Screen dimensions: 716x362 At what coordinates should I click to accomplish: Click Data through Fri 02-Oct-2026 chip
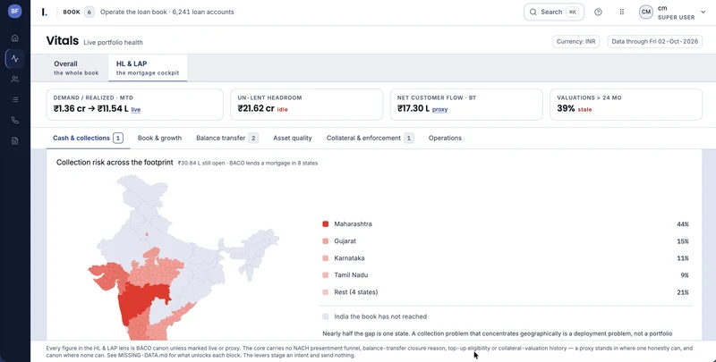pyautogui.click(x=655, y=41)
